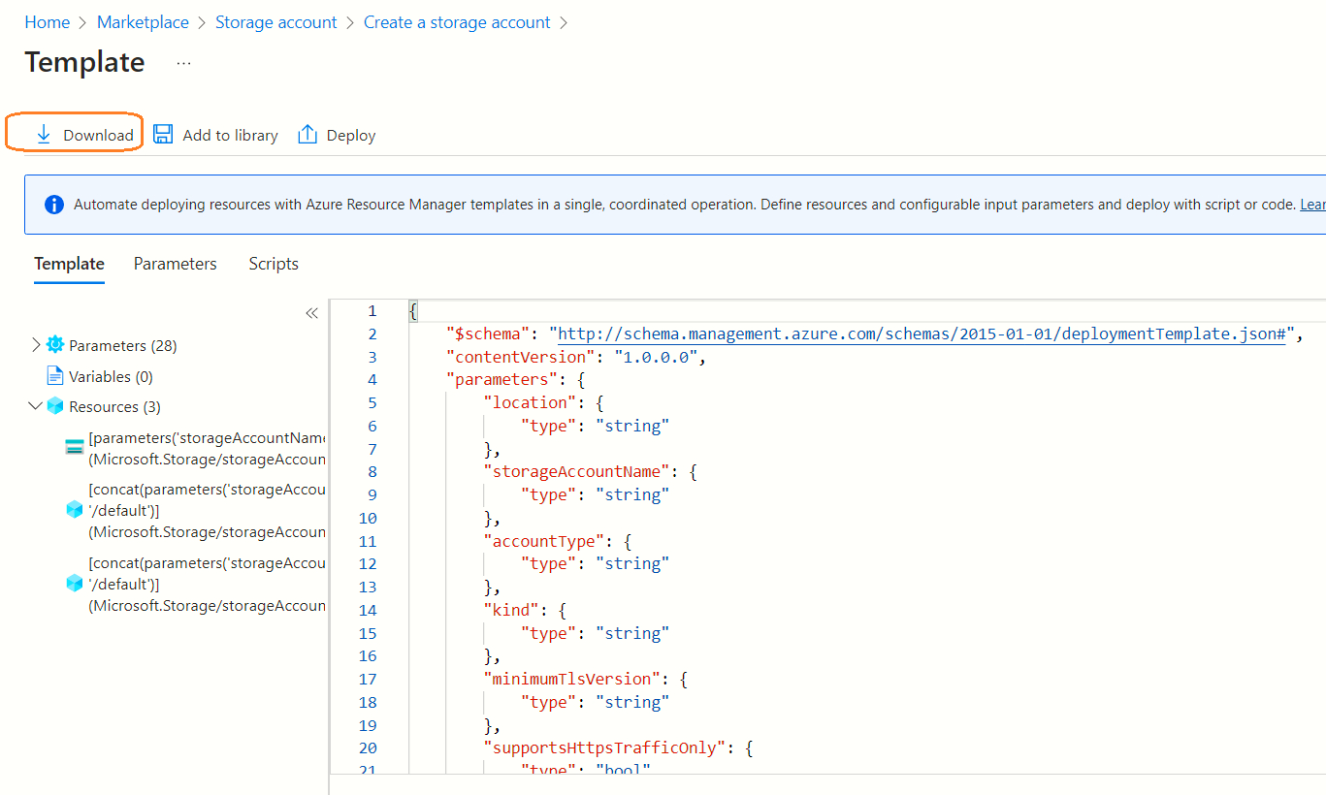Select Parameters (28) tree row text
The image size is (1326, 795).
click(x=123, y=346)
